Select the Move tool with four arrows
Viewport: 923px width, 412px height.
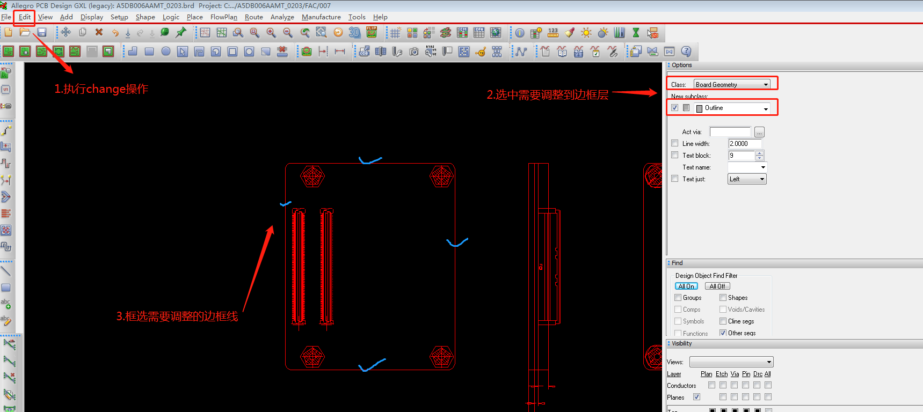click(x=66, y=33)
